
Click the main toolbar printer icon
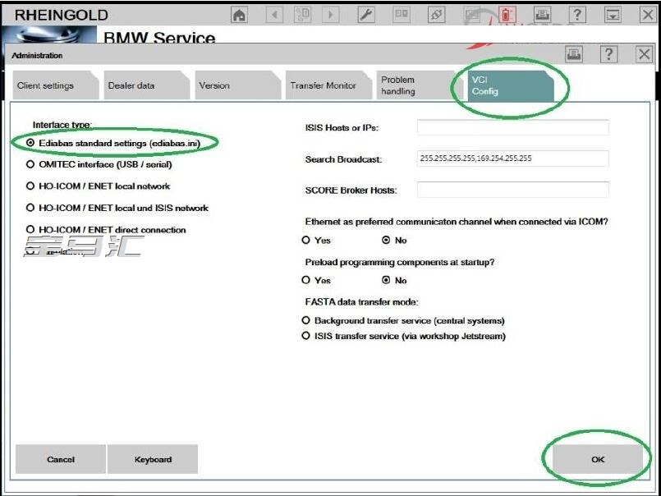click(542, 15)
